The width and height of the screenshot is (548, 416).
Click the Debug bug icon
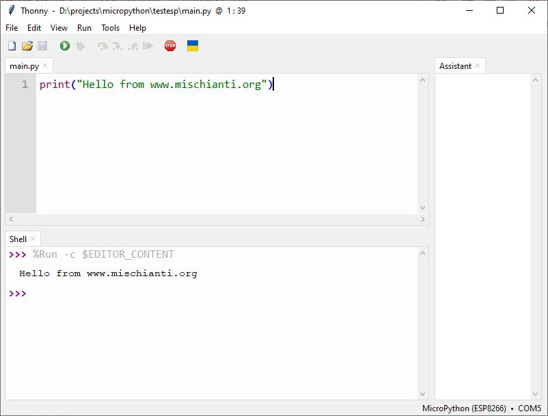point(80,46)
